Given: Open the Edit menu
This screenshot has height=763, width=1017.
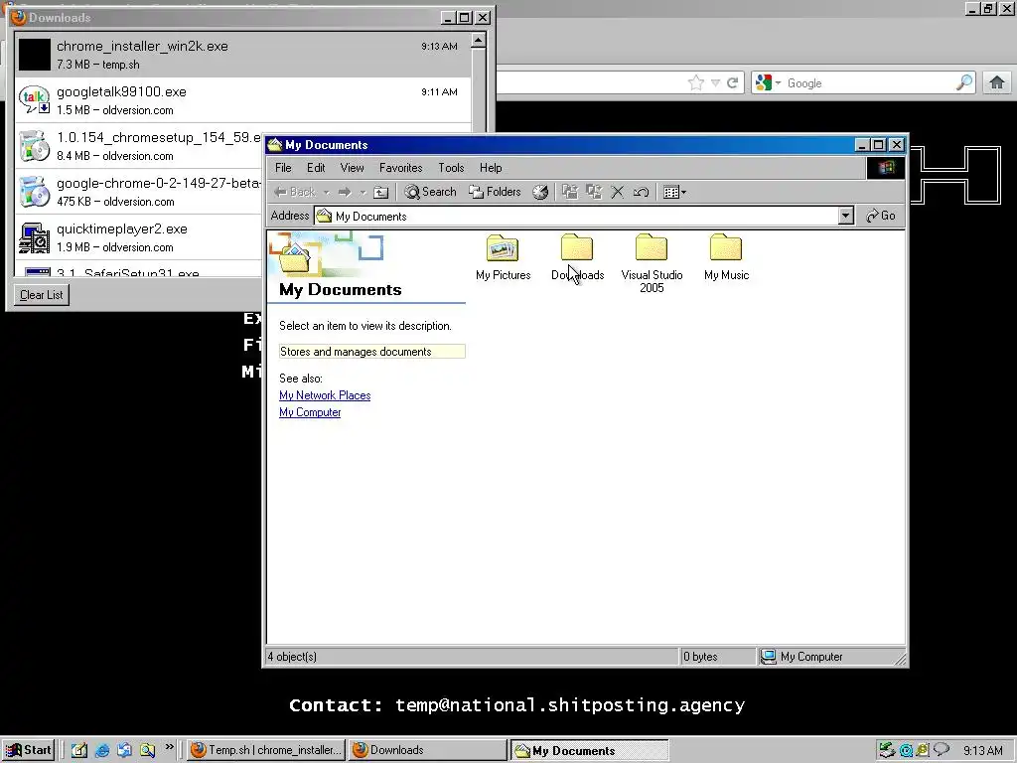Looking at the screenshot, I should coord(316,168).
